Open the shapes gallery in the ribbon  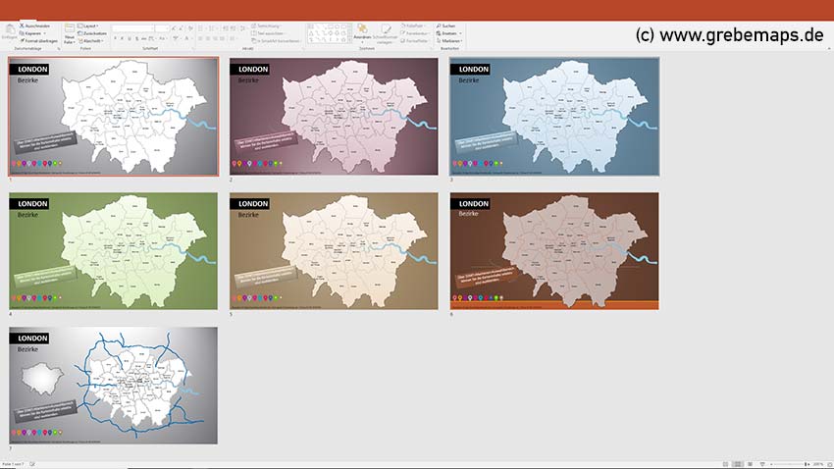point(330,33)
